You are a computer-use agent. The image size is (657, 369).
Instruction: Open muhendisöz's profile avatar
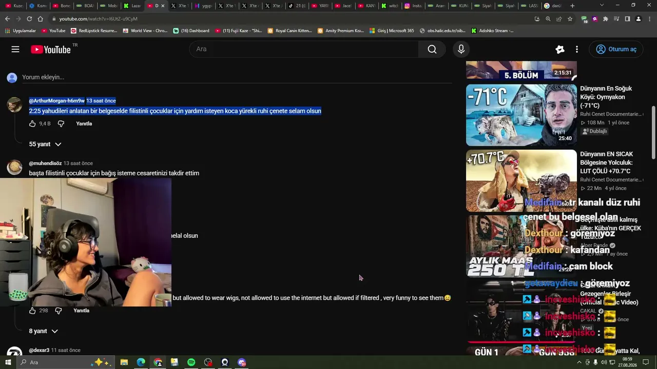(14, 167)
